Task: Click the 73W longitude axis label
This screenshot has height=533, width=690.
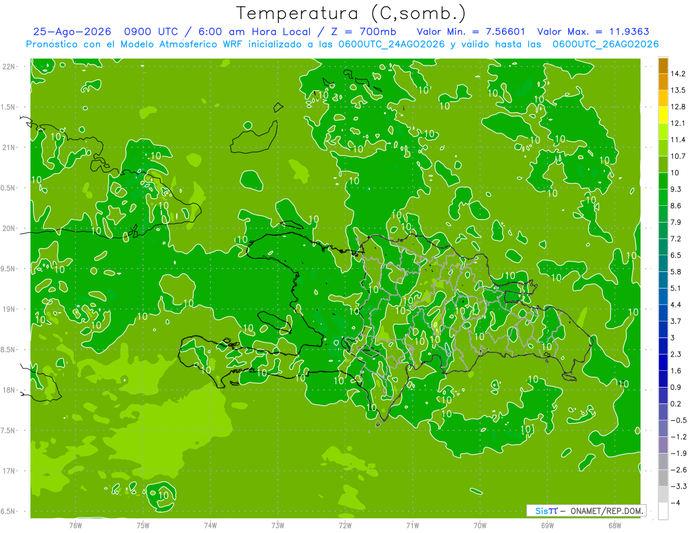Action: tap(278, 525)
